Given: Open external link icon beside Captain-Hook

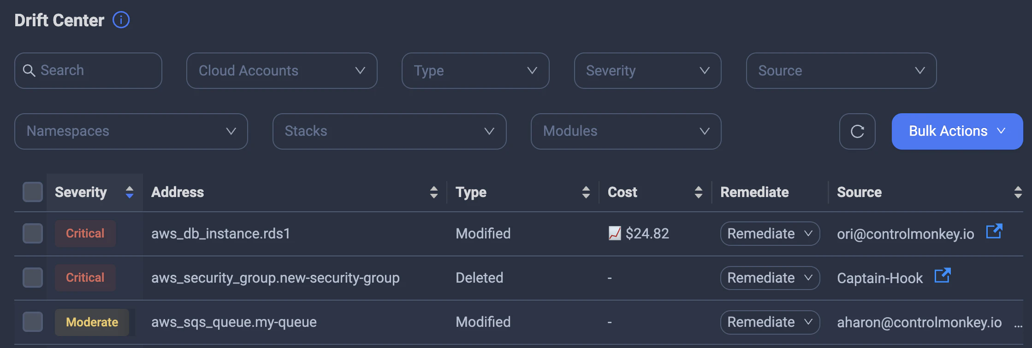Looking at the screenshot, I should coord(942,276).
